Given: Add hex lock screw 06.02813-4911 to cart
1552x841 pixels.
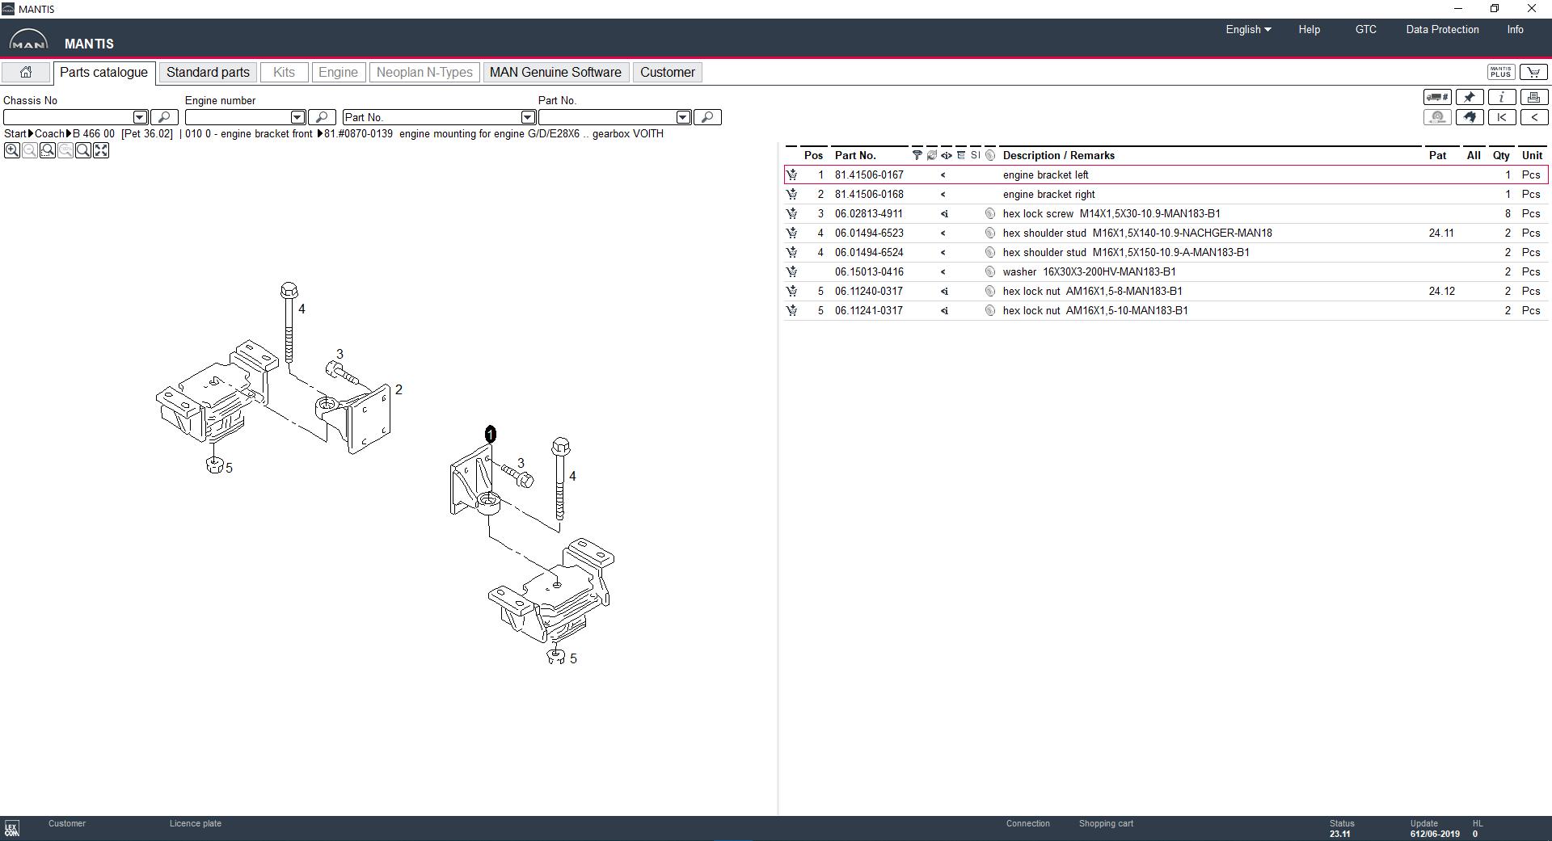Looking at the screenshot, I should pos(791,213).
